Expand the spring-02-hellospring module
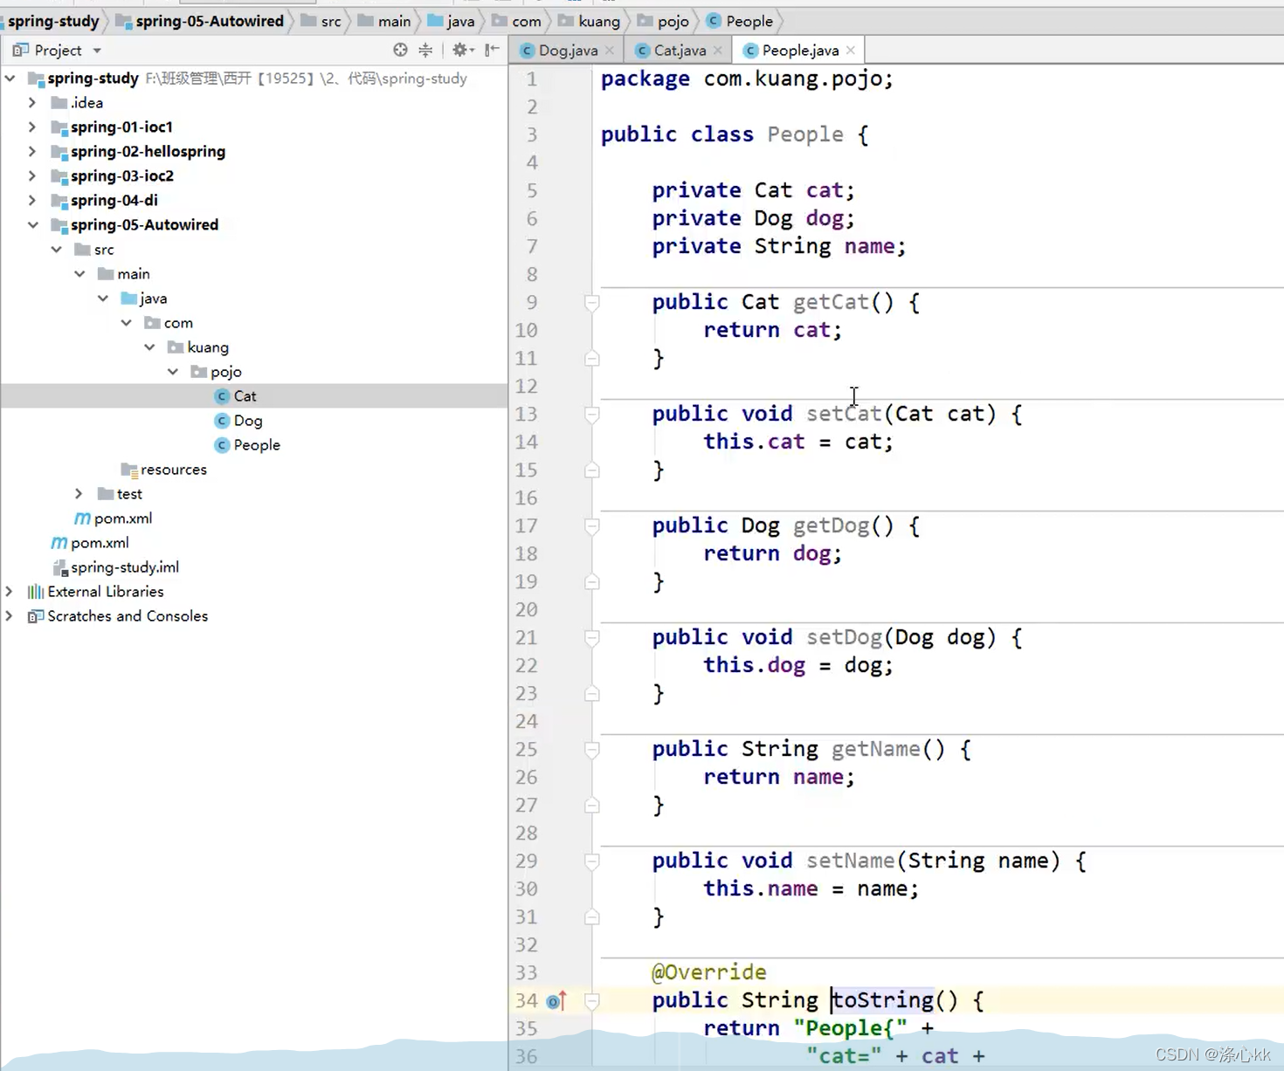This screenshot has width=1284, height=1071. pyautogui.click(x=32, y=152)
